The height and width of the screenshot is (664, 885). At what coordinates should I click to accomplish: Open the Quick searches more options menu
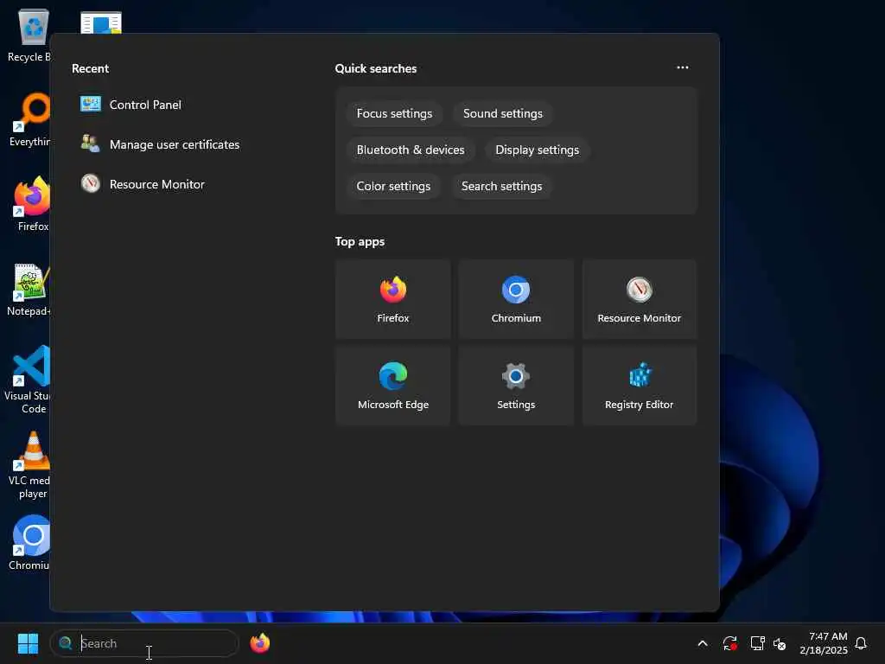click(683, 67)
